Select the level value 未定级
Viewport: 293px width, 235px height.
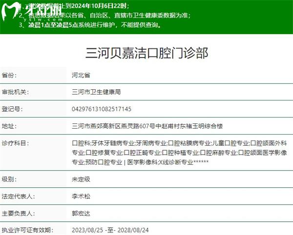(x=81, y=179)
